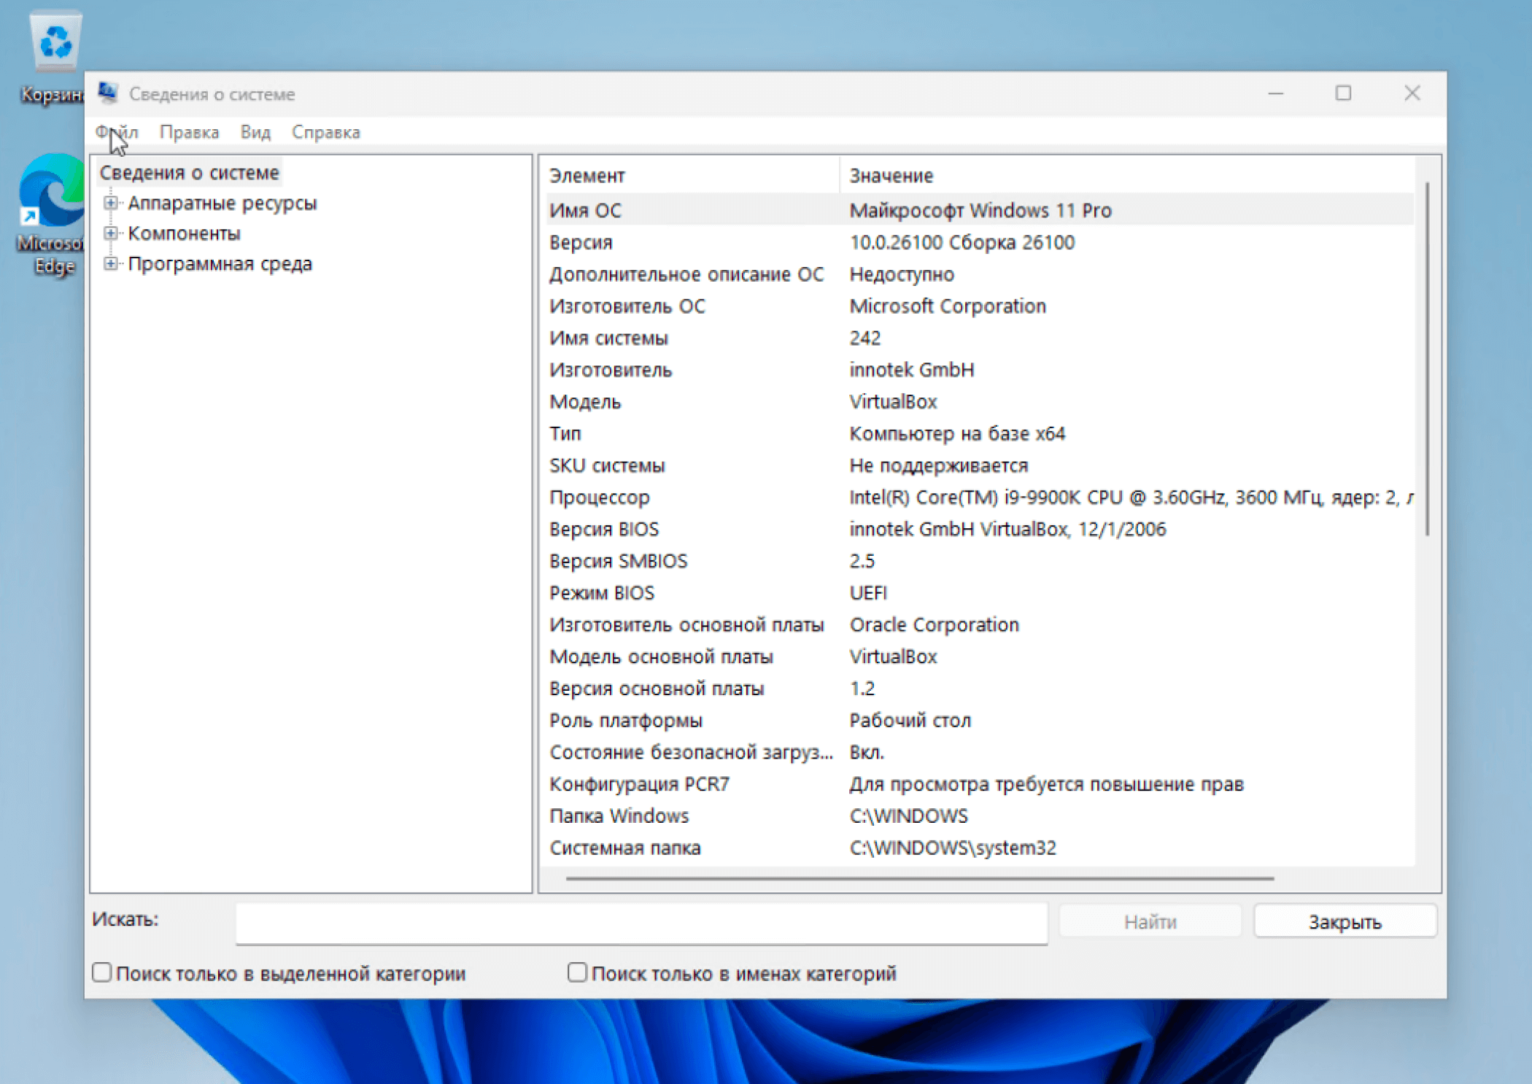1532x1084 pixels.
Task: Click the horizontal scrollbar in details pane
Action: (919, 878)
